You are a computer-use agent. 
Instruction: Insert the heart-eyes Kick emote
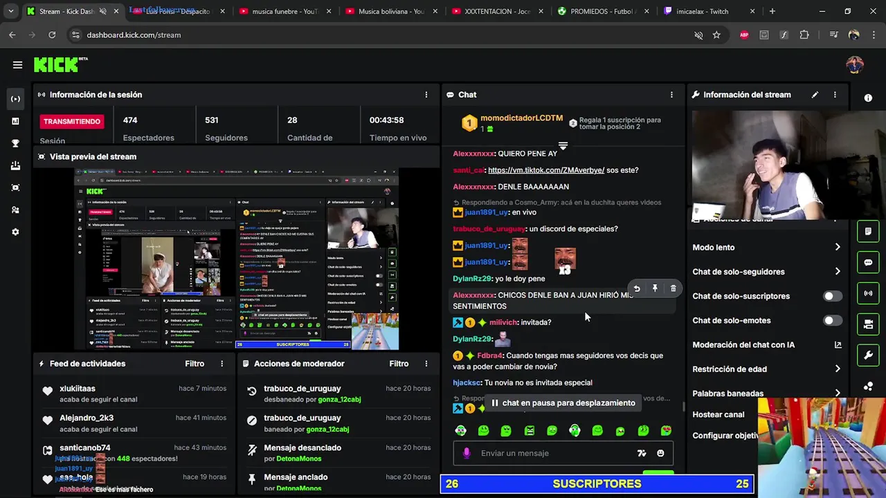pyautogui.click(x=666, y=430)
